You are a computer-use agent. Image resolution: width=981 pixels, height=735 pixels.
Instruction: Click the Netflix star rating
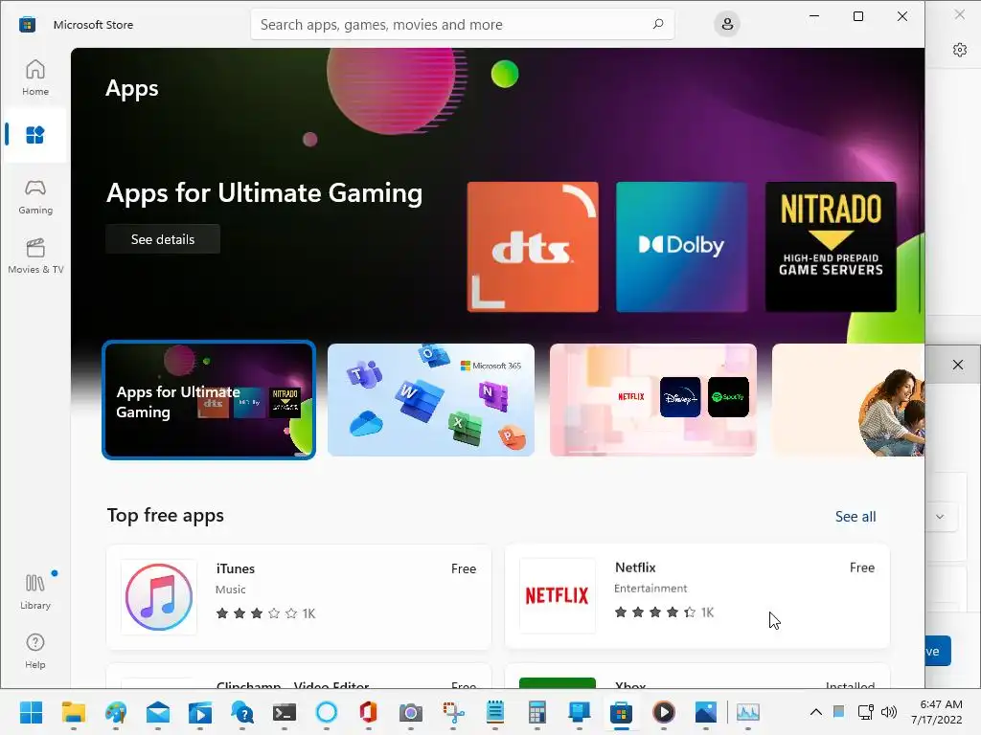pyautogui.click(x=655, y=612)
